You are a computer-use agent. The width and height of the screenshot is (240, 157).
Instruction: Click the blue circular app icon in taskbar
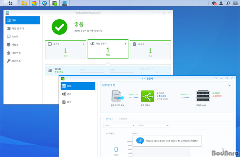click(44, 3)
